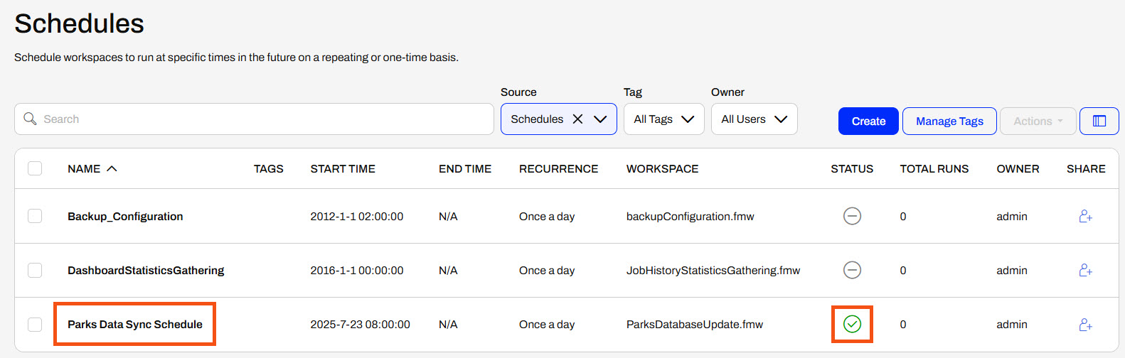This screenshot has width=1125, height=358.
Task: Open the All Tags dropdown
Action: [663, 119]
